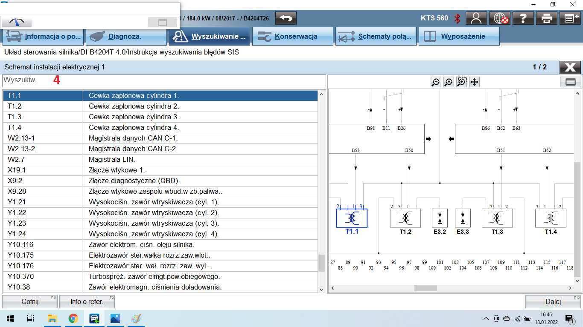Activate the pan/move diagram tool
The height and width of the screenshot is (327, 583).
(x=474, y=82)
